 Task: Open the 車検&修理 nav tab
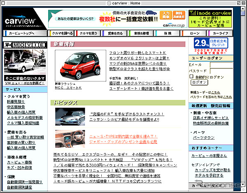coord(141,33)
